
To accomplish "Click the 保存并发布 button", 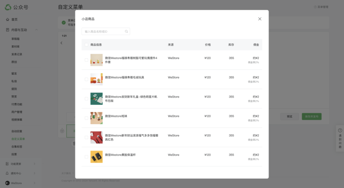I will [x=312, y=116].
